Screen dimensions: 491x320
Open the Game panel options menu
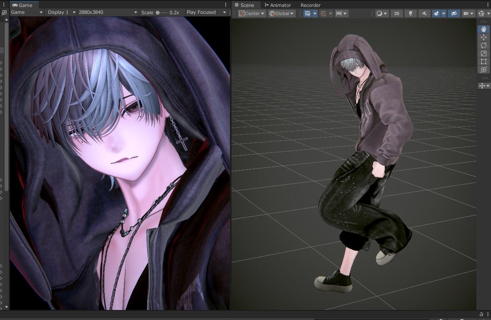(226, 5)
